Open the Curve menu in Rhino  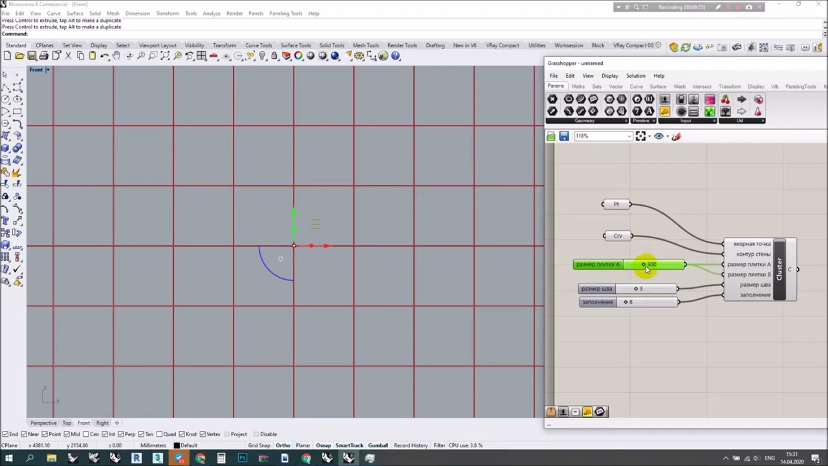pyautogui.click(x=54, y=13)
